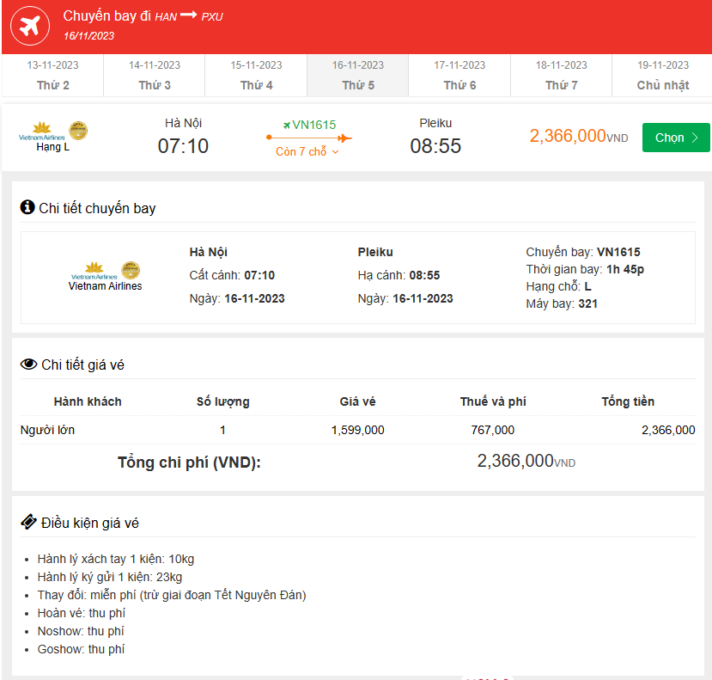Click the green plane icon beside VN1615
This screenshot has width=712, height=680.
(x=287, y=125)
